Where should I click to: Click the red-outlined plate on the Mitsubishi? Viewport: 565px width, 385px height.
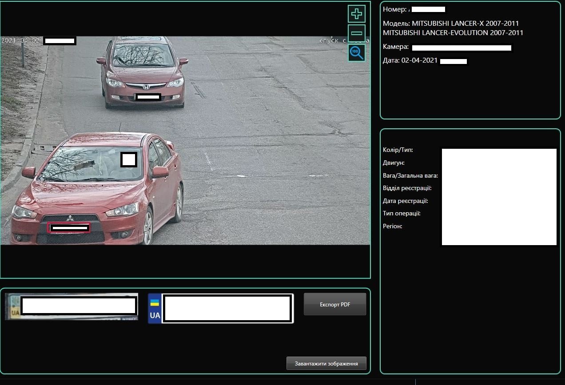69,228
